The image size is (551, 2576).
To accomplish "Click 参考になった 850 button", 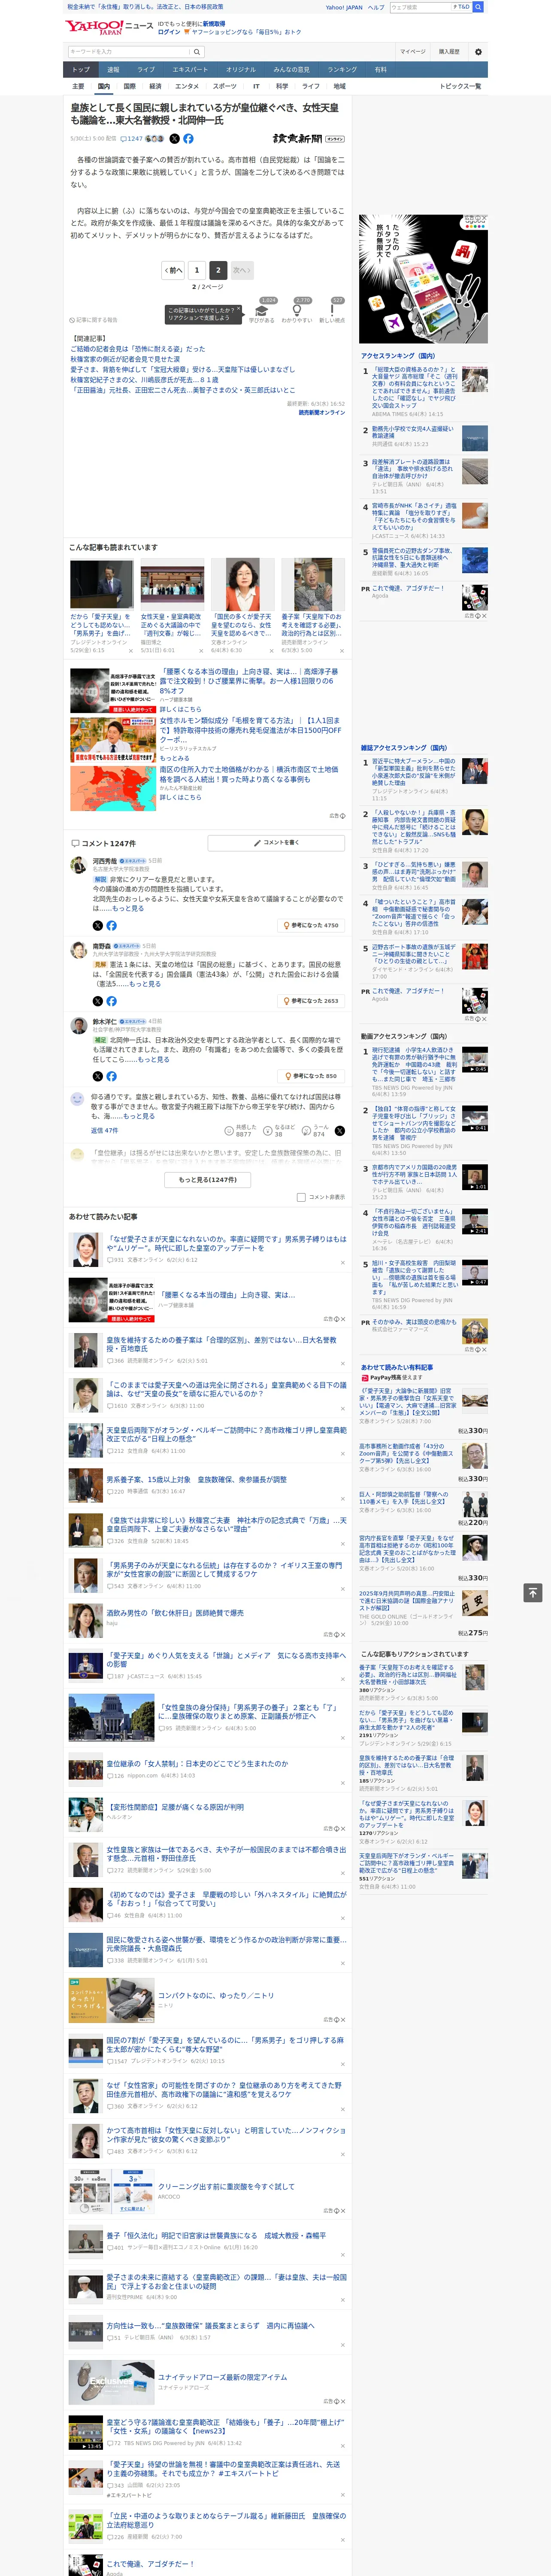I will (312, 1076).
